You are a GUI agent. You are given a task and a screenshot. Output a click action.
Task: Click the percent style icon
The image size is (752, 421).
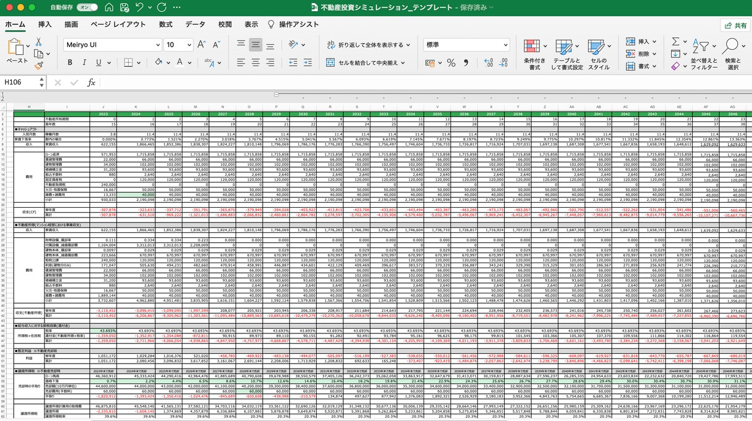451,63
